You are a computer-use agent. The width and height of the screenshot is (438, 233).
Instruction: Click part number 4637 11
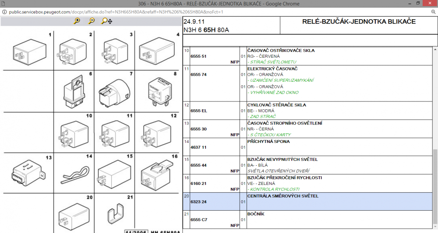pyautogui.click(x=198, y=147)
